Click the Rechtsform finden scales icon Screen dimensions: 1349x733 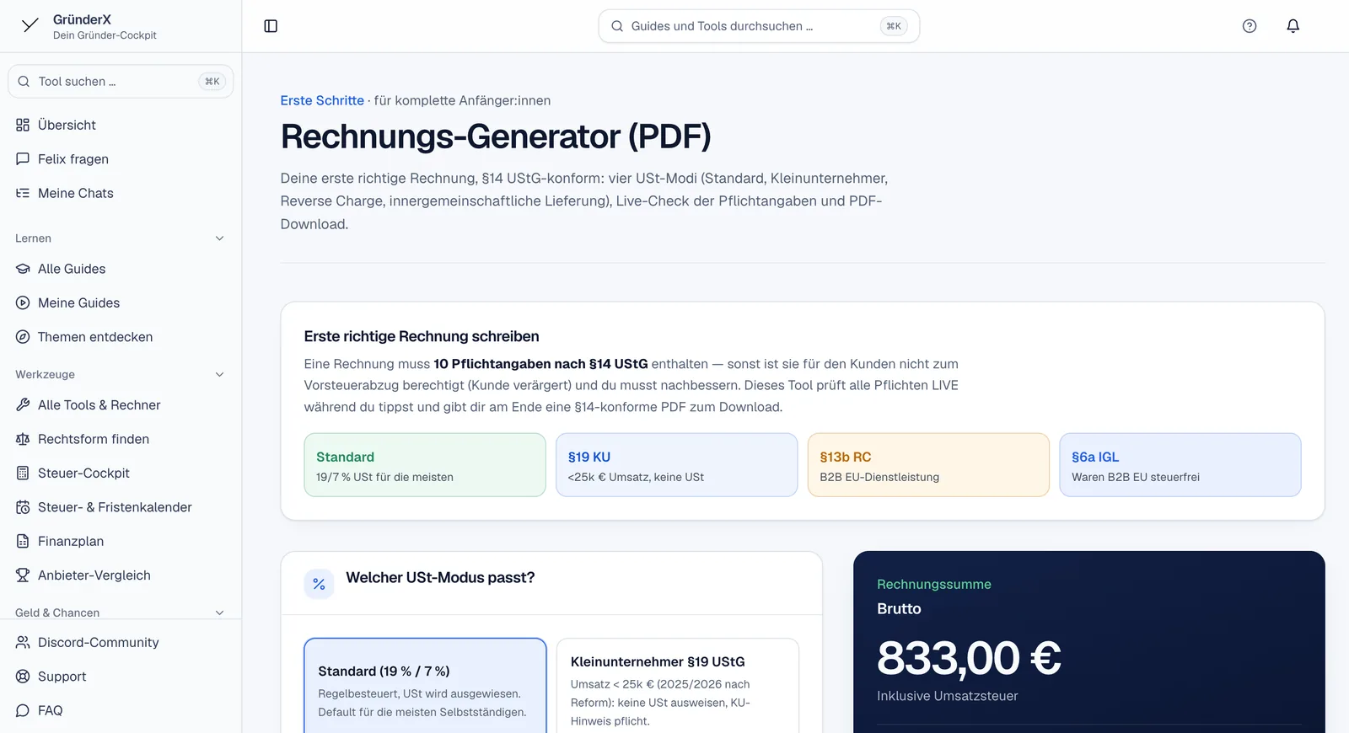pos(23,439)
